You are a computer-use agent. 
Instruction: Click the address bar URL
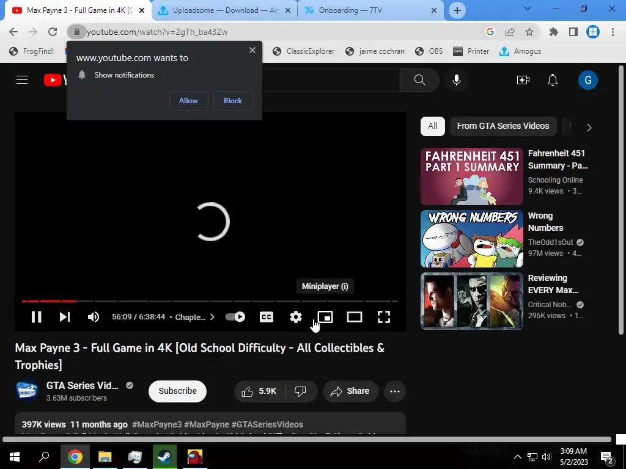(x=157, y=32)
